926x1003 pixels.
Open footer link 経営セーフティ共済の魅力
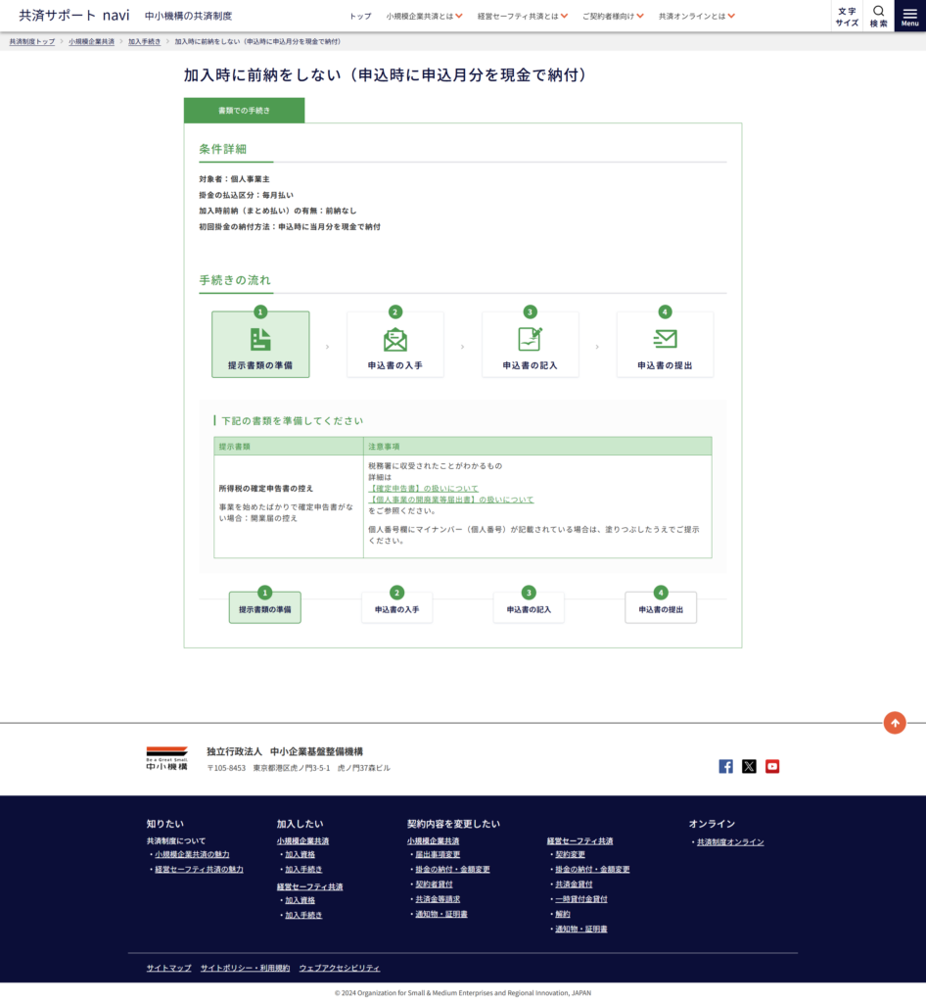tap(199, 870)
